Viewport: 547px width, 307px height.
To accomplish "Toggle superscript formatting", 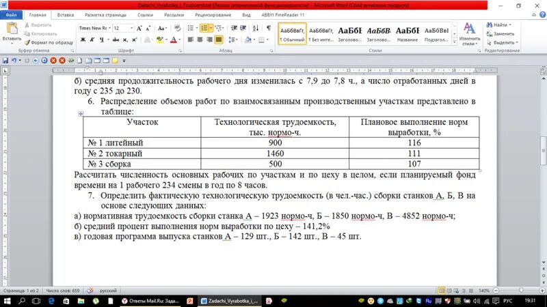I will tap(134, 40).
